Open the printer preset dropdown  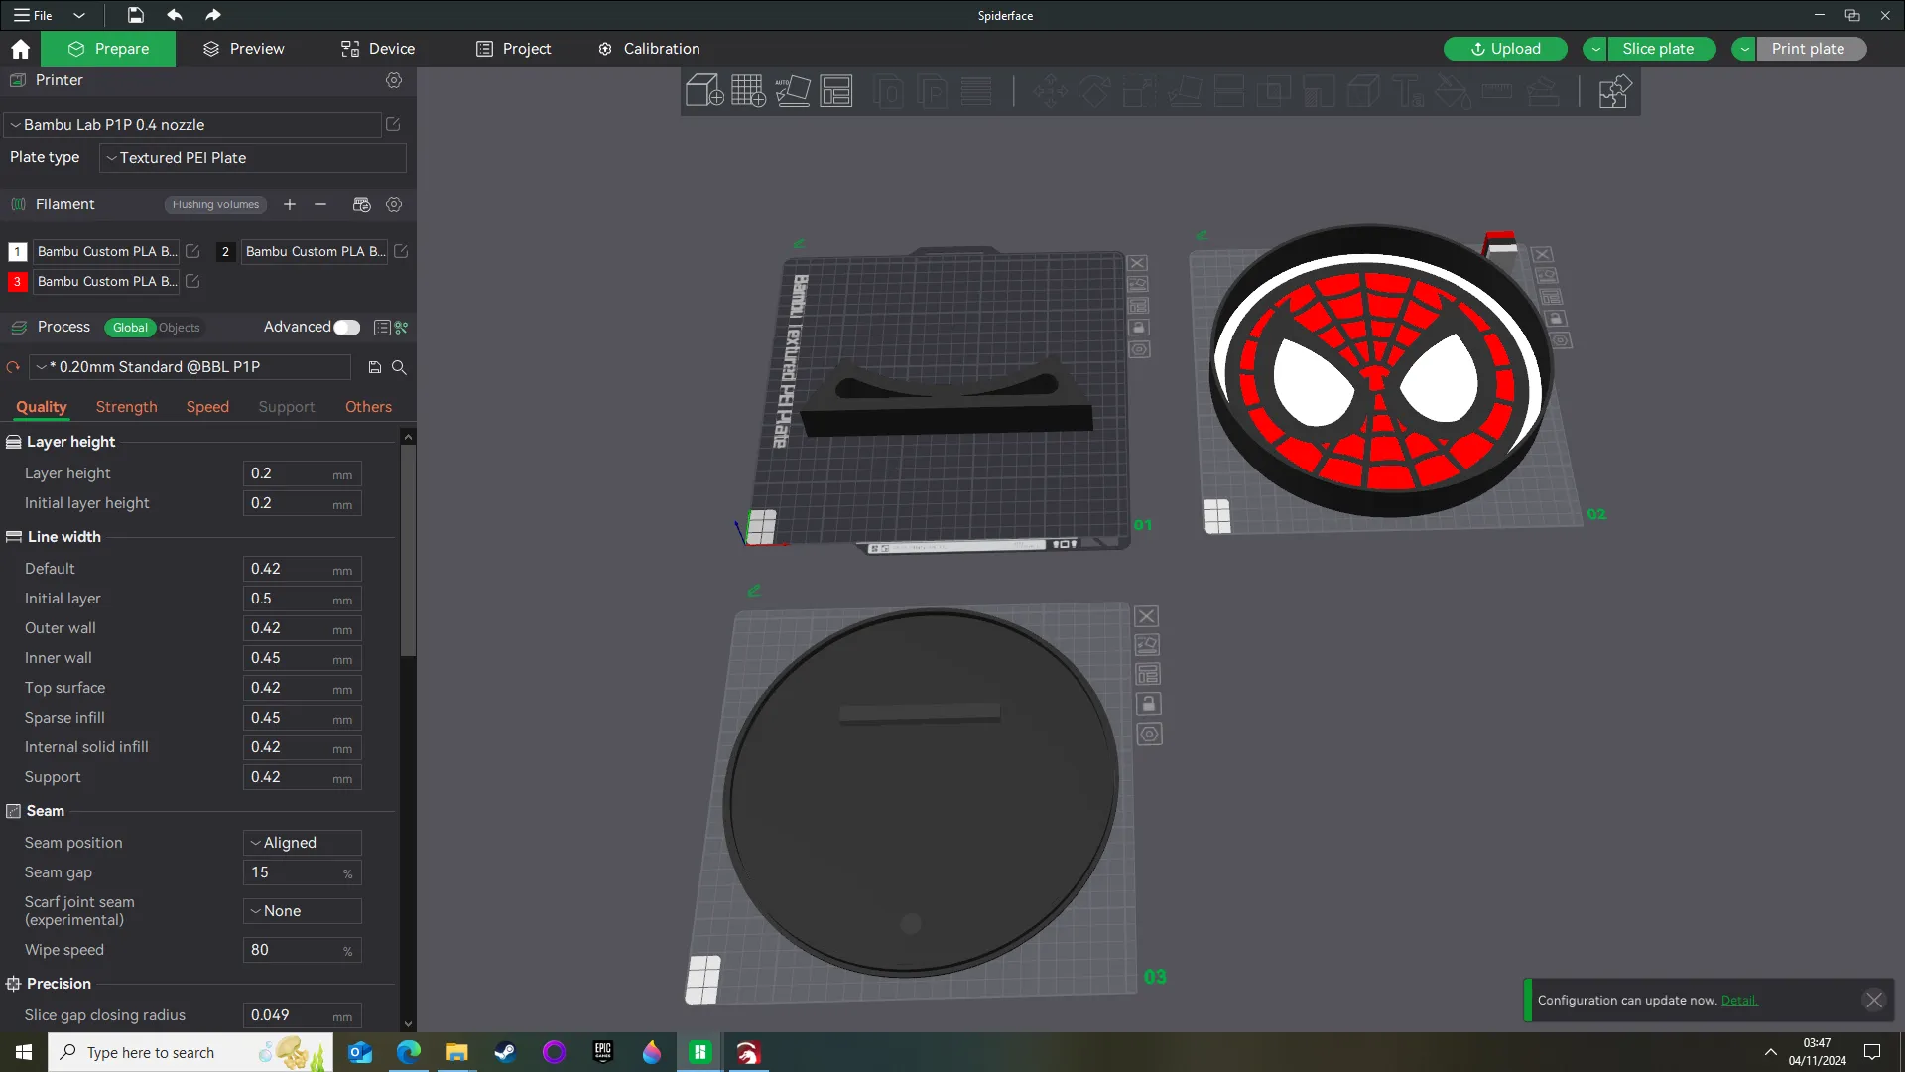(x=193, y=125)
